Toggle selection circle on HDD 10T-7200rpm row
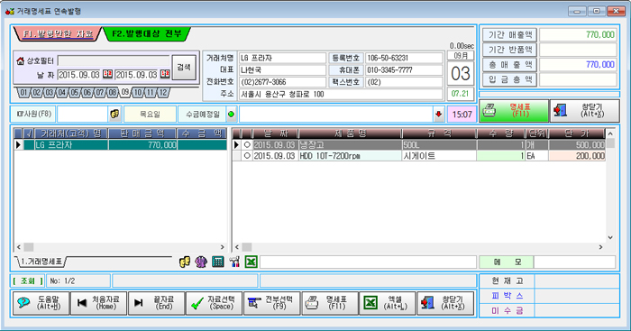The width and height of the screenshot is (631, 331). [x=247, y=155]
